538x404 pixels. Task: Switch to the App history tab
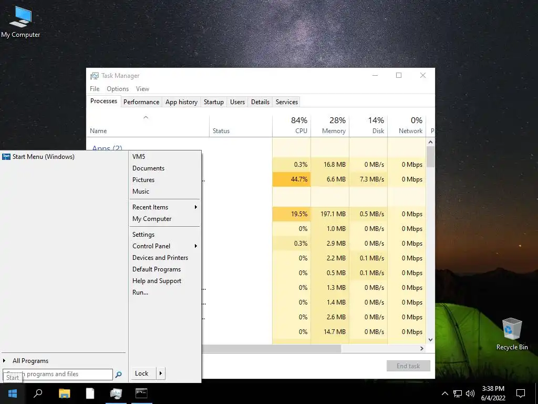(181, 102)
